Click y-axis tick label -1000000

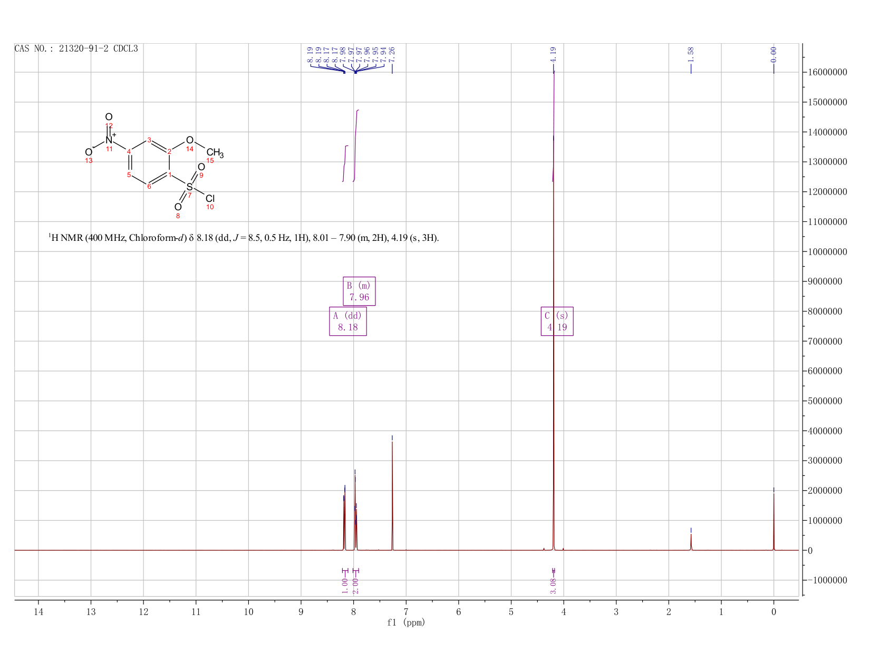click(x=827, y=580)
